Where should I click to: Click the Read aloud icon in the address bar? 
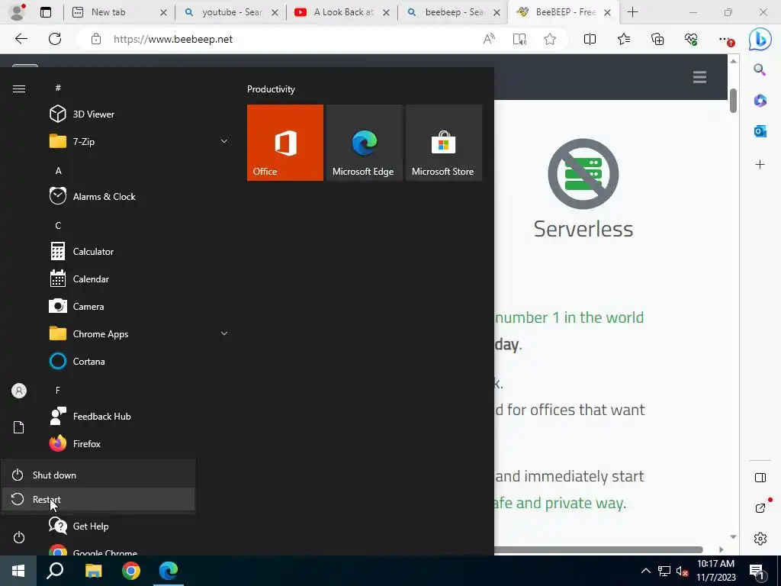[x=489, y=39]
